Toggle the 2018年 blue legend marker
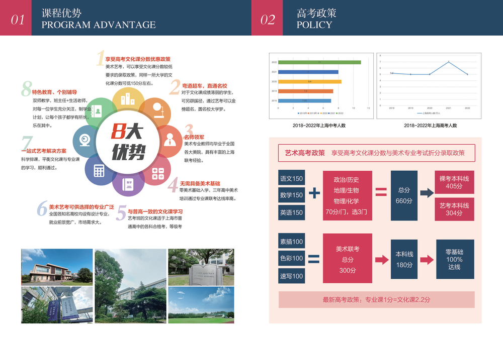Screen dimensions: 503x343 [299, 113]
